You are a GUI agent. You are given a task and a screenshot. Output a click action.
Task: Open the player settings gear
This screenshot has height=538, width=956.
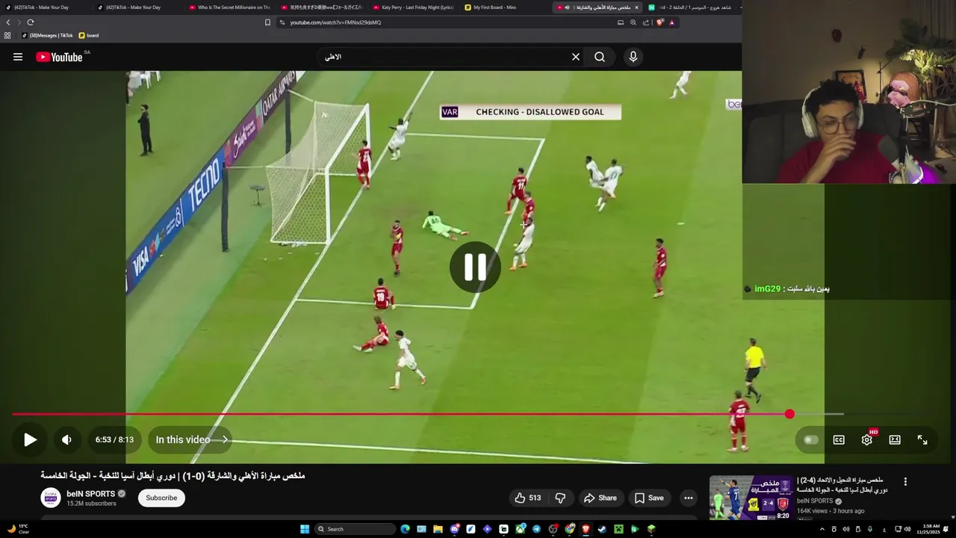pyautogui.click(x=866, y=439)
